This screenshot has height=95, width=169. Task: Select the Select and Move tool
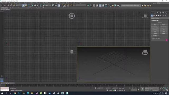tap(35, 6)
